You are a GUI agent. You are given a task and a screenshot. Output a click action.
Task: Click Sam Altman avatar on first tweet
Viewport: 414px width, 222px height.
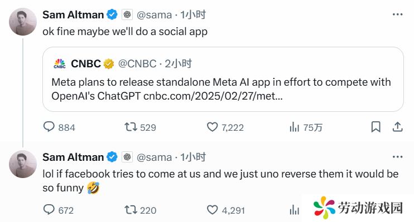point(23,22)
